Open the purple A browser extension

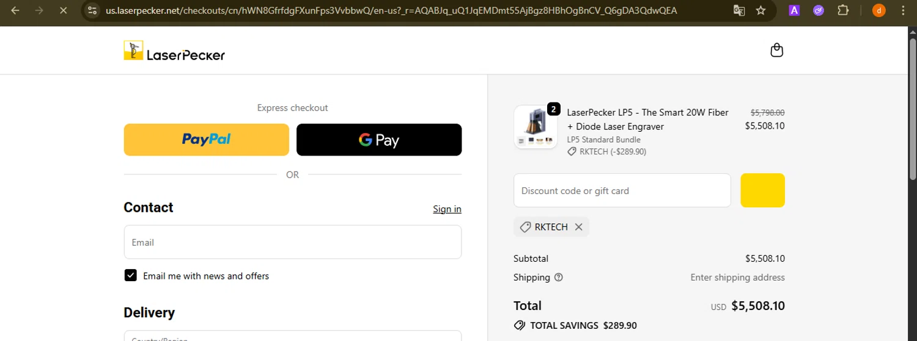pyautogui.click(x=795, y=10)
